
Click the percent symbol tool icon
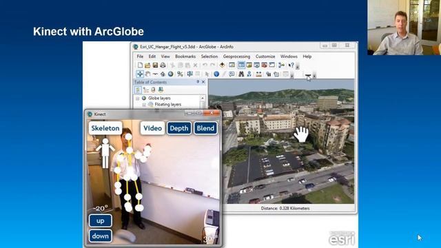[x=180, y=74]
